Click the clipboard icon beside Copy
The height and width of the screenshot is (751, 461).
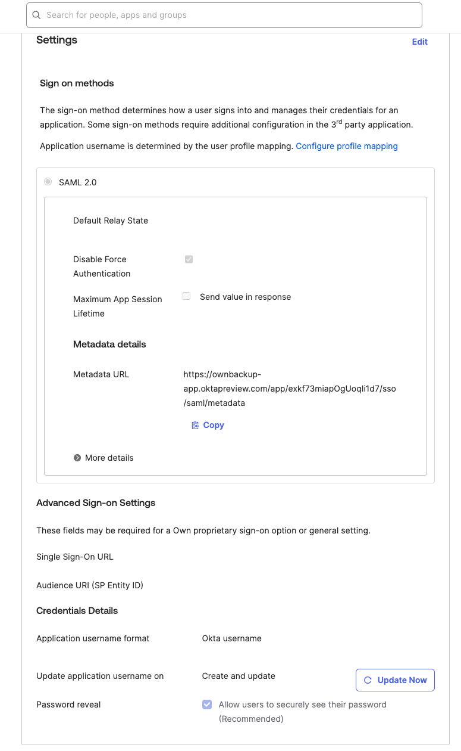tap(195, 424)
